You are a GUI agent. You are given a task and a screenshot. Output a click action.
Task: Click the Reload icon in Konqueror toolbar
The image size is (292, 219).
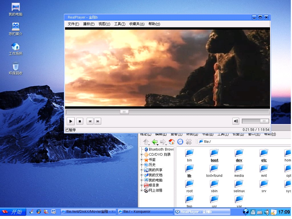tap(180, 142)
